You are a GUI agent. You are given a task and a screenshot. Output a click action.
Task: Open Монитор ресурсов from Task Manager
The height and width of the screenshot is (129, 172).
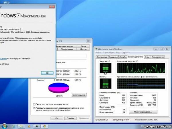pos(143,112)
